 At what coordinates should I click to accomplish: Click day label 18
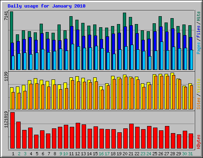(113, 154)
